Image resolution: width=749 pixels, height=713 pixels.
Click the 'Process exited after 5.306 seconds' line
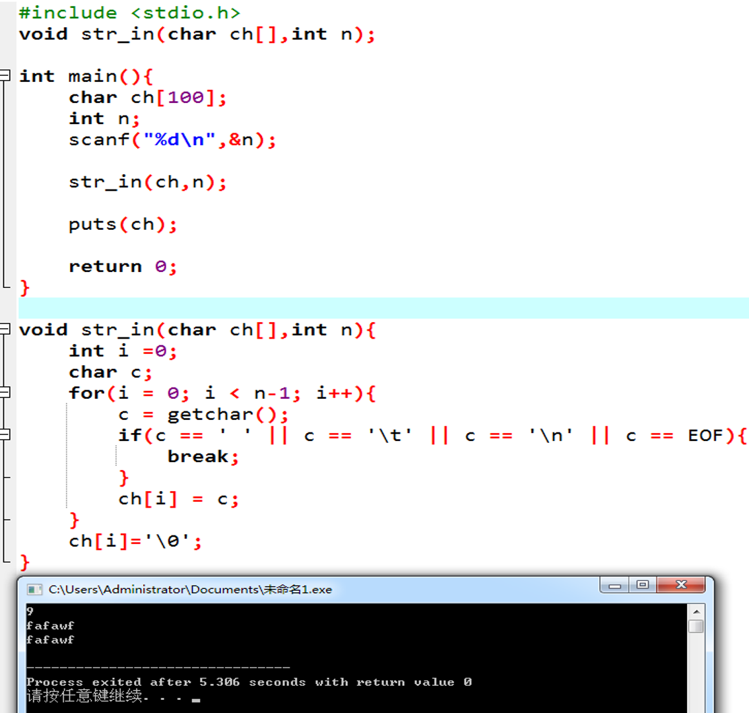point(249,682)
